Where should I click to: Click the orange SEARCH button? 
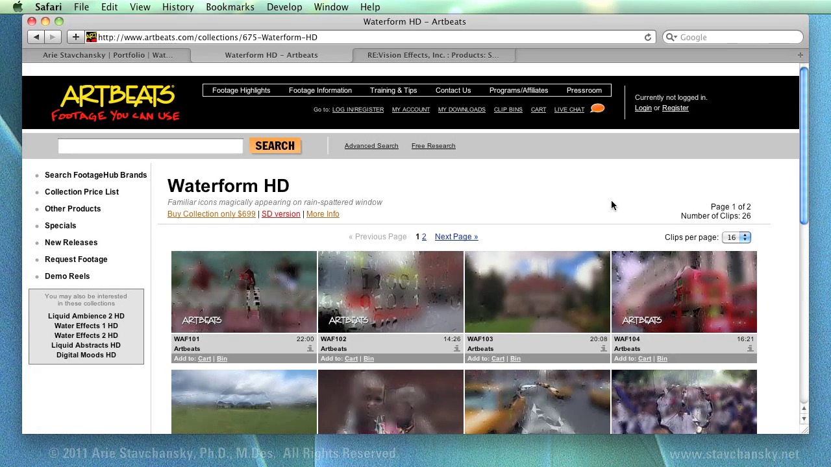275,146
